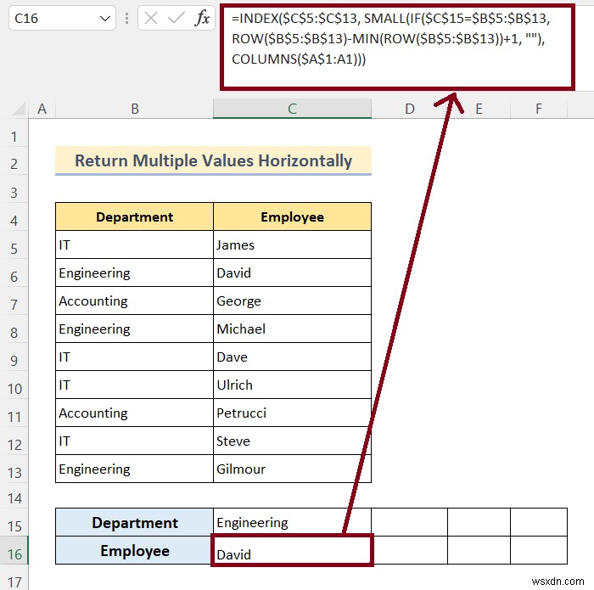The height and width of the screenshot is (590, 594).
Task: Select the Engineering cell in row 6
Action: click(134, 273)
